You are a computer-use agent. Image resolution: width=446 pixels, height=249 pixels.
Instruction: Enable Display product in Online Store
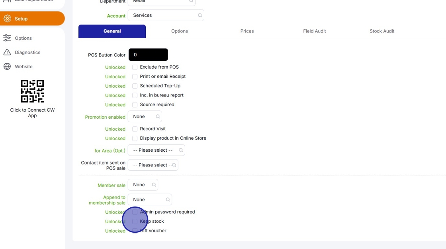pyautogui.click(x=135, y=138)
